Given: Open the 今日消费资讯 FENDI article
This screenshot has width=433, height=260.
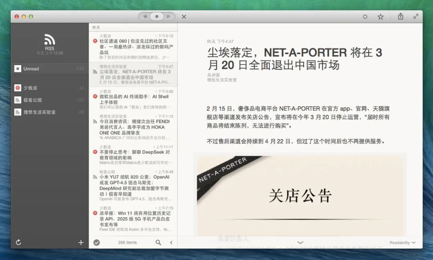Looking at the screenshot, I should [x=133, y=127].
